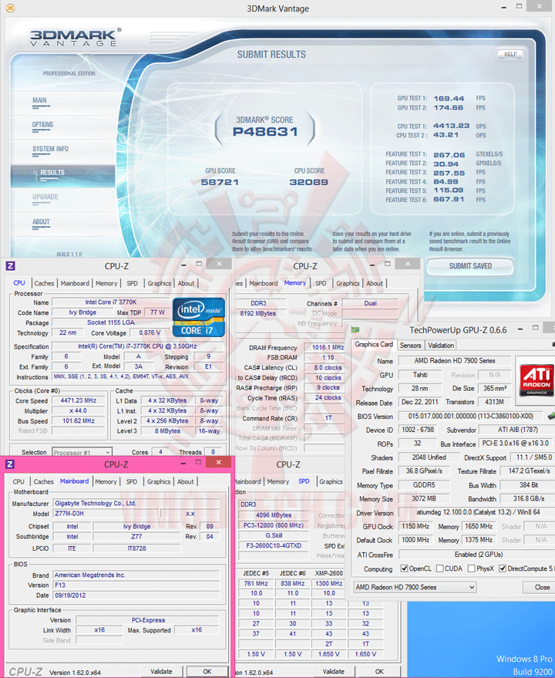The height and width of the screenshot is (678, 555).
Task: Click the 3DMark Vantage orange title icon
Action: 10,8
